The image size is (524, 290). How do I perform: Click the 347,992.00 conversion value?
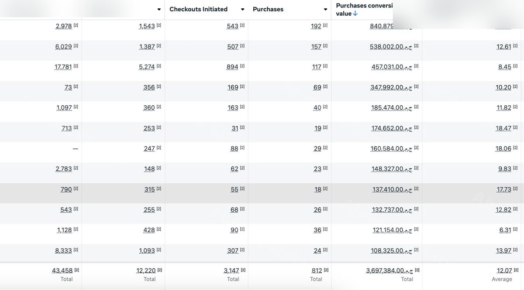(391, 87)
